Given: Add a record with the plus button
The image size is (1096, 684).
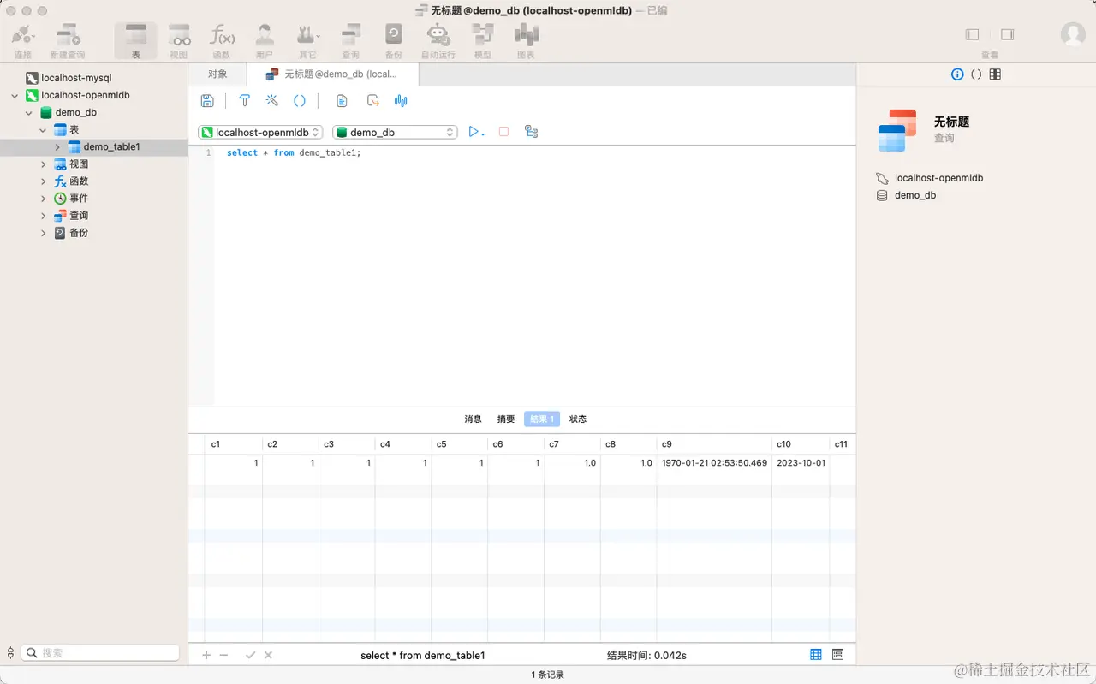Looking at the screenshot, I should click(205, 655).
